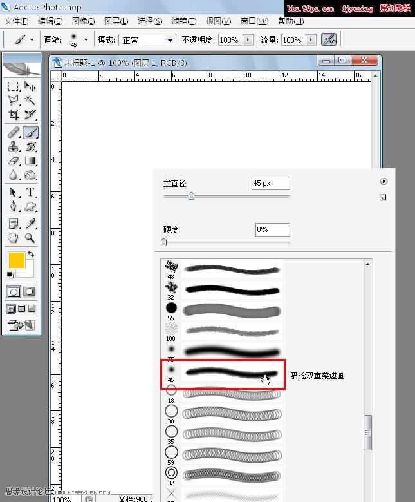Open the 图层(L) menu

coord(116,21)
